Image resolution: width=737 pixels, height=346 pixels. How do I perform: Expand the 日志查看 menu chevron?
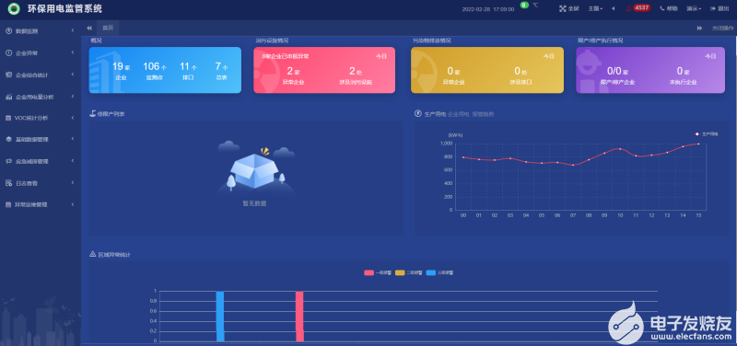pyautogui.click(x=73, y=182)
